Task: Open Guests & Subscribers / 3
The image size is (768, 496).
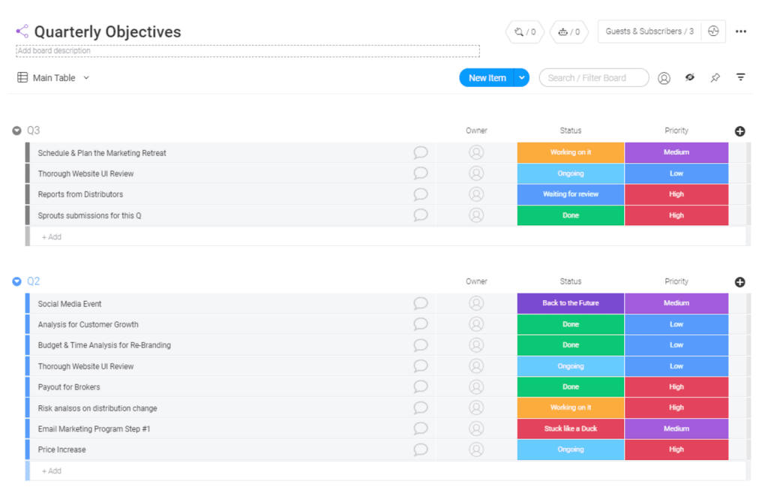Action: tap(649, 32)
